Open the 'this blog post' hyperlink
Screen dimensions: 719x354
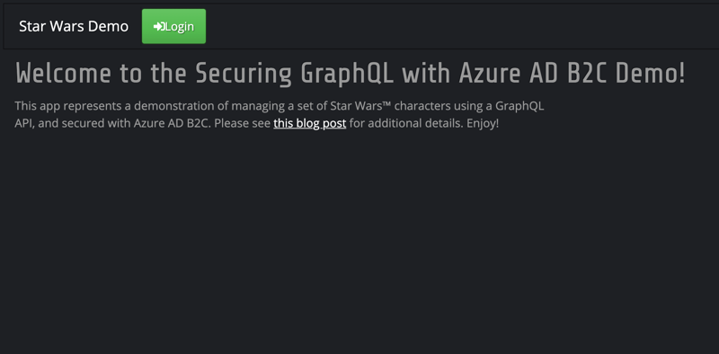[309, 123]
